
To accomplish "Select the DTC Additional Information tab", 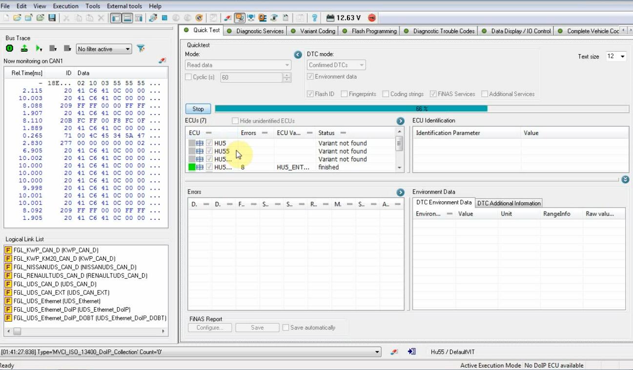I will coord(509,203).
